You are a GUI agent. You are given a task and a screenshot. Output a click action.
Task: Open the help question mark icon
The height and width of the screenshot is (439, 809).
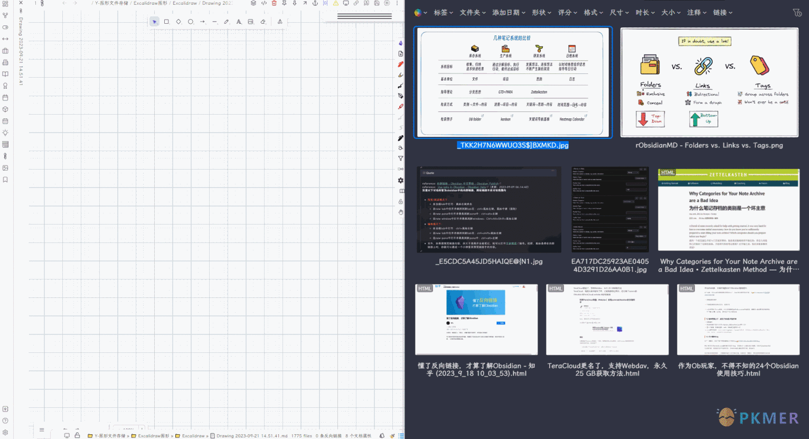(5, 421)
